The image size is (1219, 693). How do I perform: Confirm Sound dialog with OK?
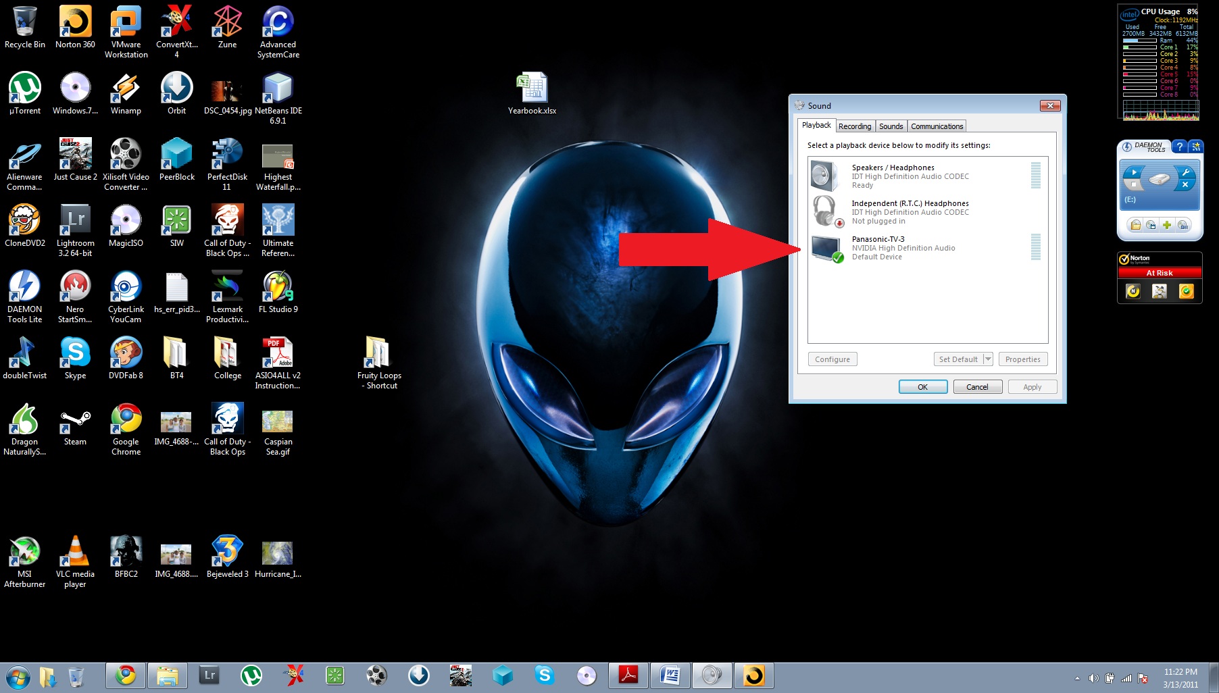click(923, 387)
